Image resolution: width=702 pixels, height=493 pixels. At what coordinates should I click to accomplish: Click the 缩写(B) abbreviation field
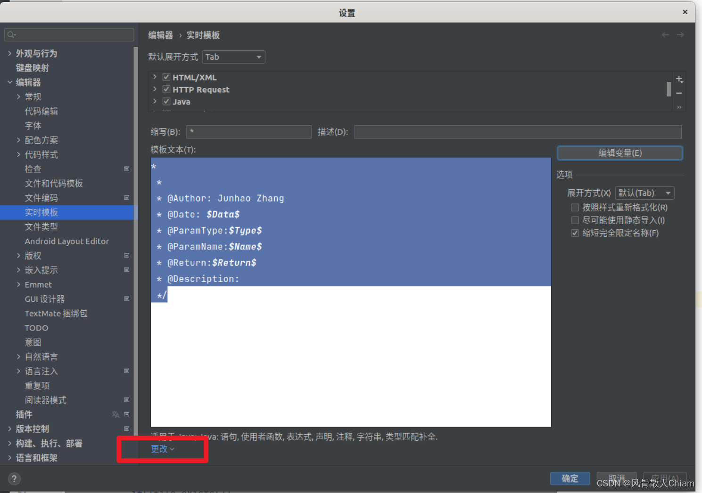coord(249,132)
